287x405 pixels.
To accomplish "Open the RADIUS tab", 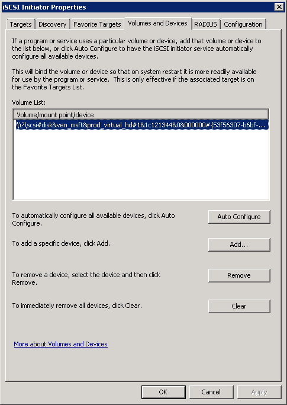I will pos(205,24).
